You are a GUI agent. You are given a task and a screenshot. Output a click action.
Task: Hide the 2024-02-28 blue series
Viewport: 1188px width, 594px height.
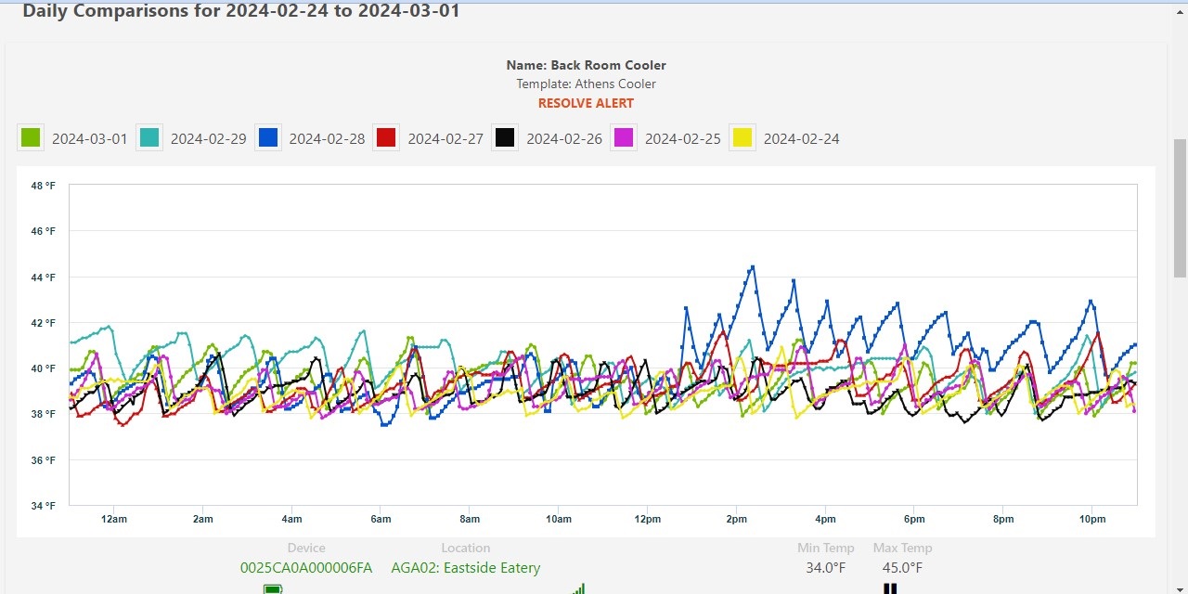click(x=268, y=138)
